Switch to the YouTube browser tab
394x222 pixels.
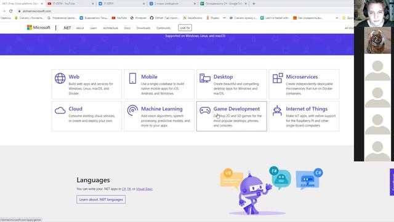70,4
